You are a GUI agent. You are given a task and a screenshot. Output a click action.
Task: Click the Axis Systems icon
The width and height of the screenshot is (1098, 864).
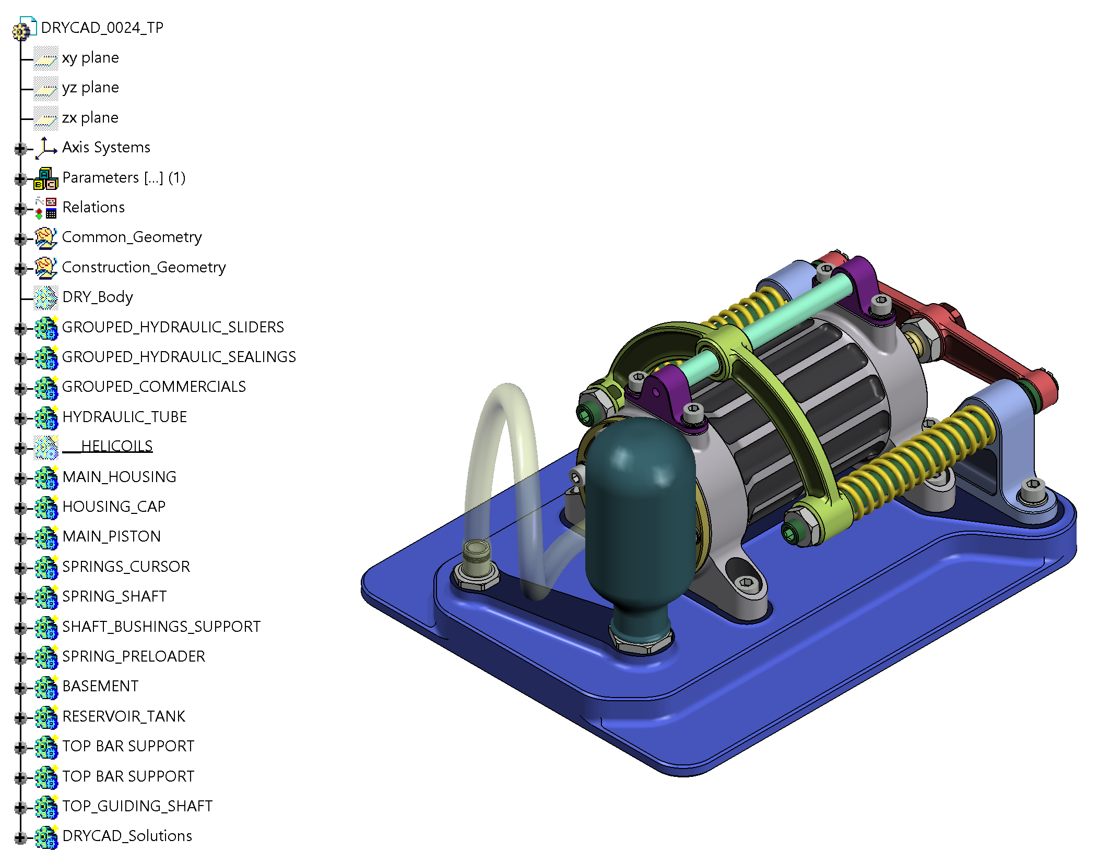pos(46,148)
